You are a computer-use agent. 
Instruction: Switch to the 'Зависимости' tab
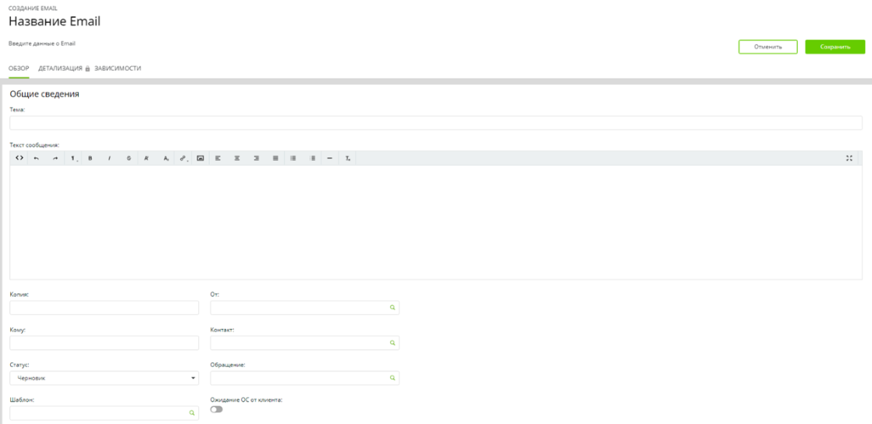[x=118, y=69]
